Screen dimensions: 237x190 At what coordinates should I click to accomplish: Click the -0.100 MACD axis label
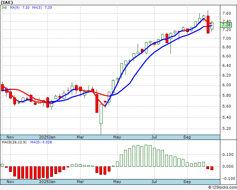pos(228,179)
